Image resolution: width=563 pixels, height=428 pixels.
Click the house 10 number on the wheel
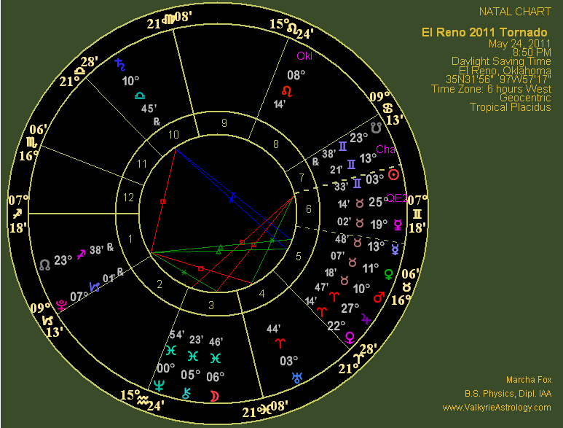(175, 134)
